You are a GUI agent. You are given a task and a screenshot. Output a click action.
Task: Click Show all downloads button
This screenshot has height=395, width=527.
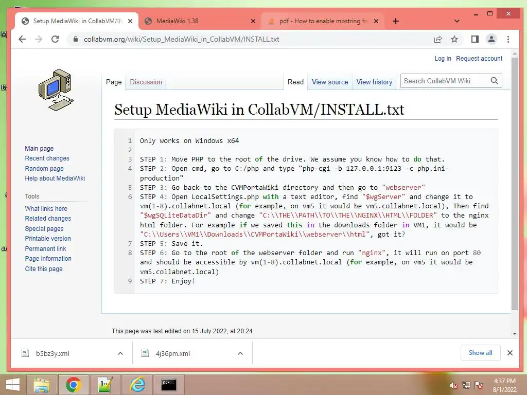(x=480, y=353)
